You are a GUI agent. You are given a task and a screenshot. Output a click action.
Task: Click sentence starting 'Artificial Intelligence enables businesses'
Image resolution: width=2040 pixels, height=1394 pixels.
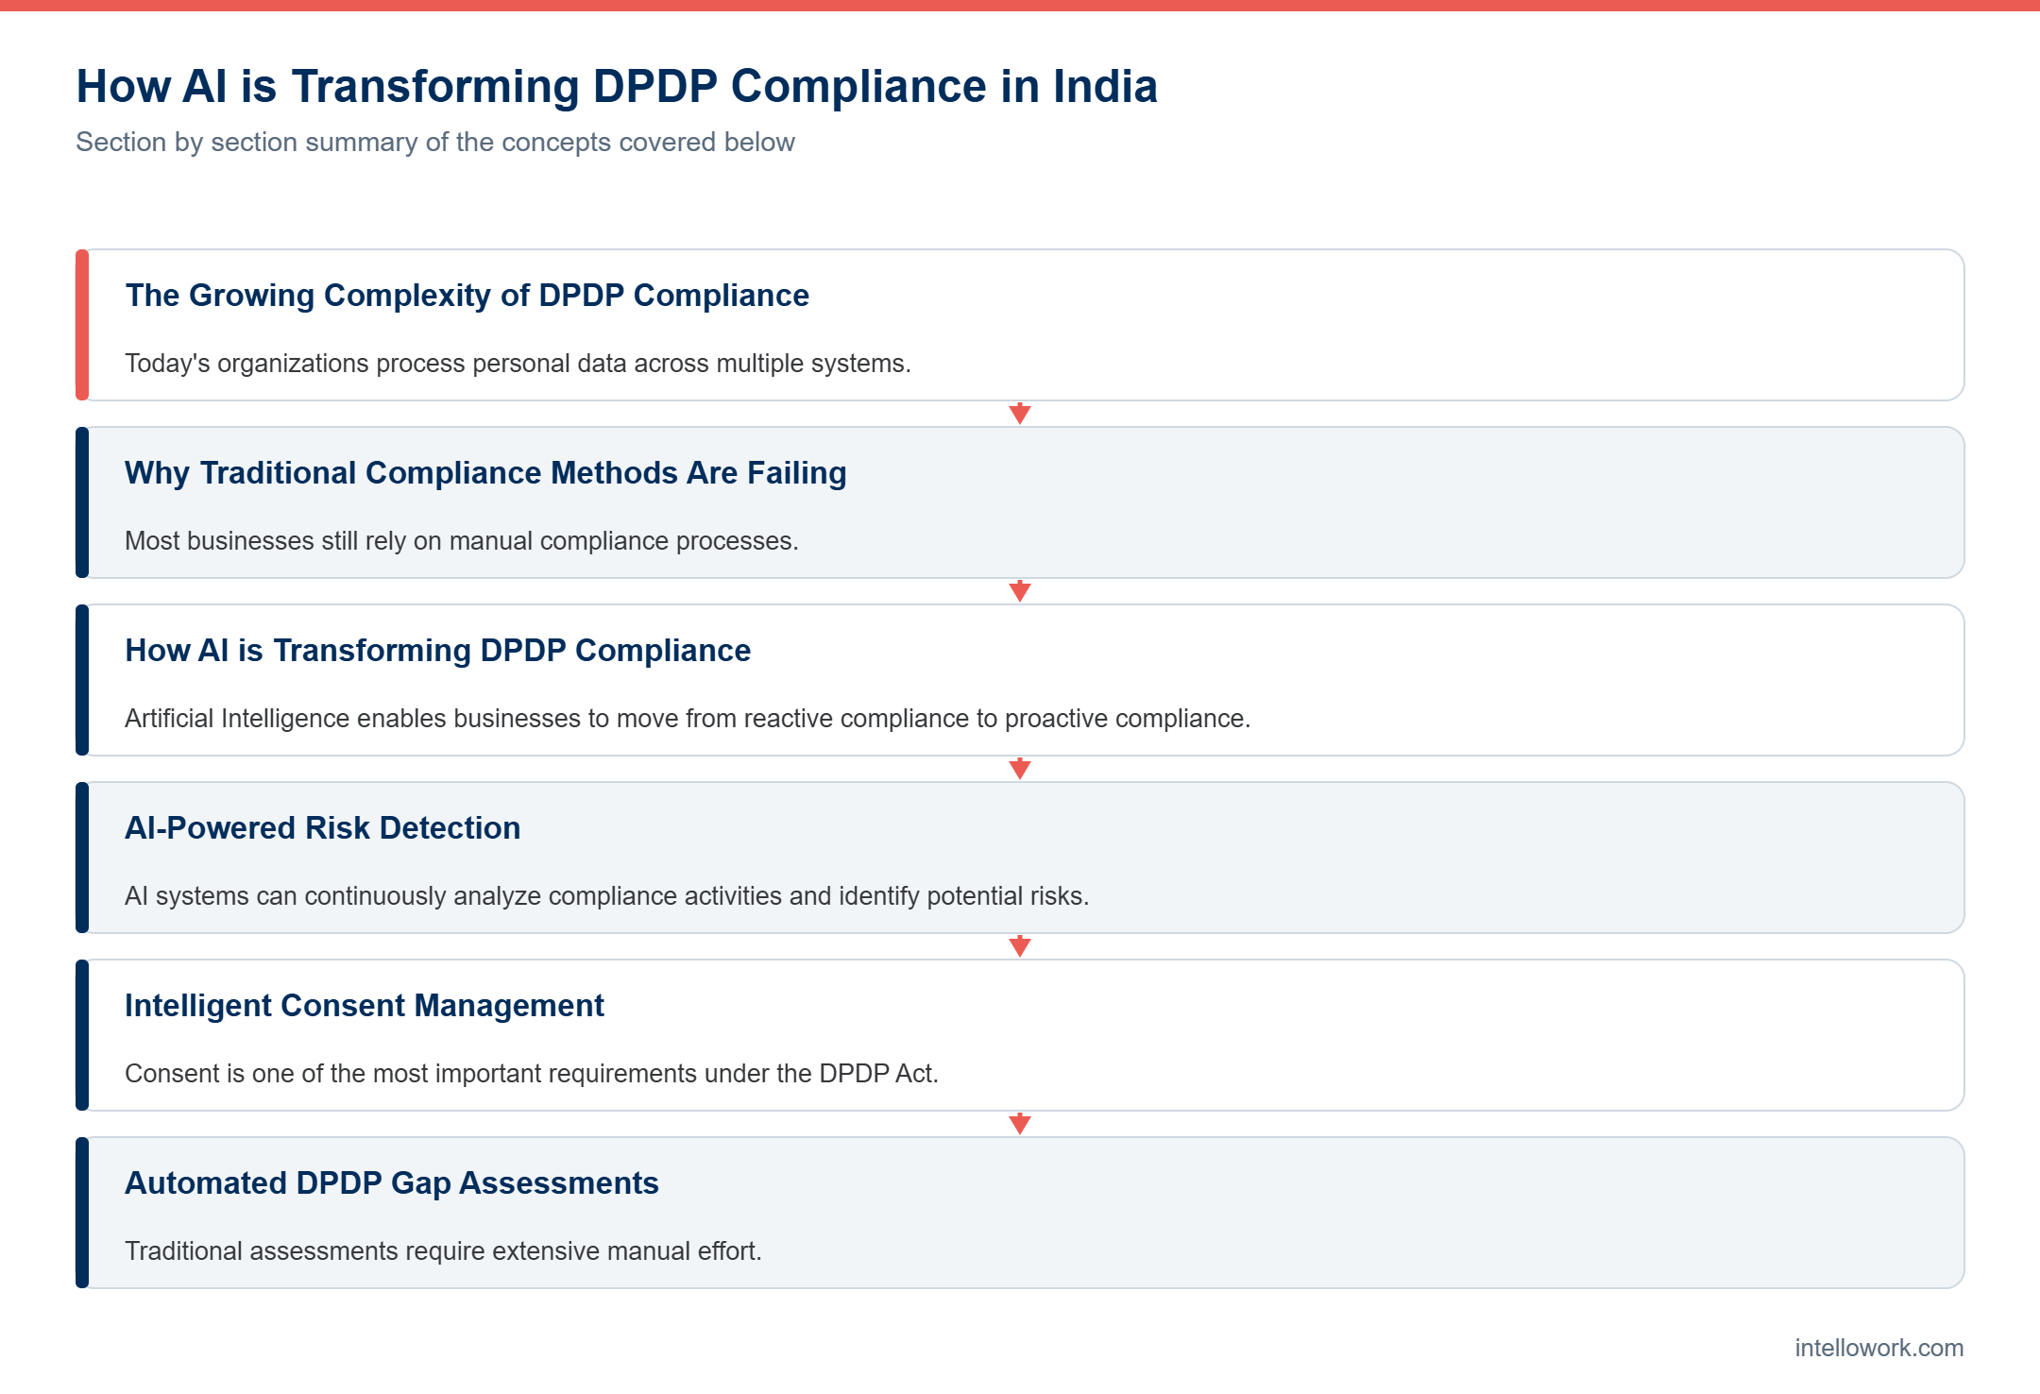point(688,719)
